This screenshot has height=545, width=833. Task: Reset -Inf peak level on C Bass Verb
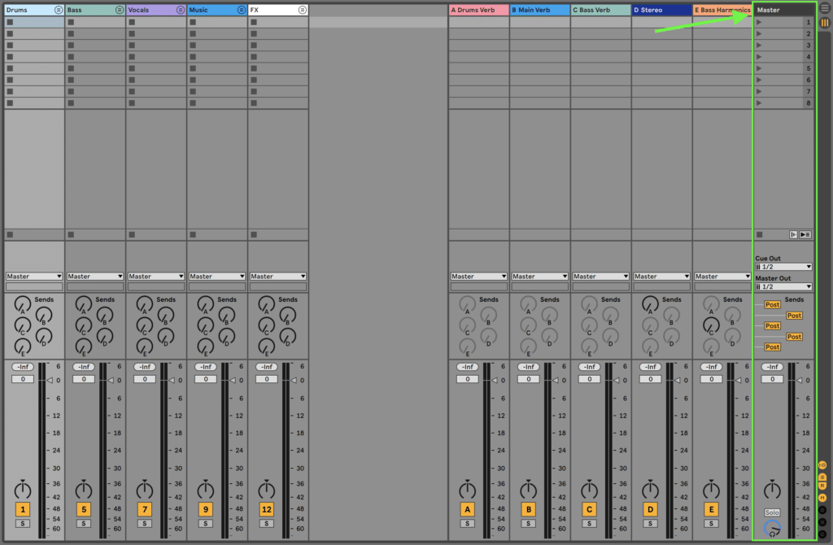(589, 367)
